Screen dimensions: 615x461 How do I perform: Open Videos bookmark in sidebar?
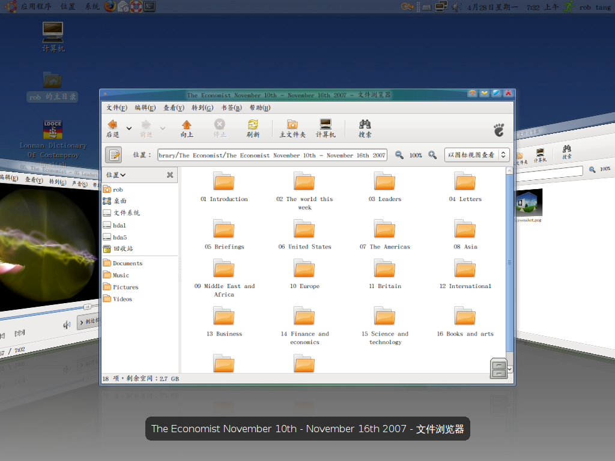click(117, 299)
